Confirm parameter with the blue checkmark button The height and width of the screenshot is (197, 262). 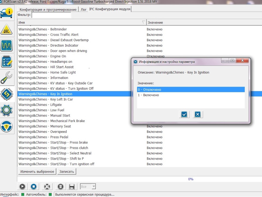(x=184, y=114)
